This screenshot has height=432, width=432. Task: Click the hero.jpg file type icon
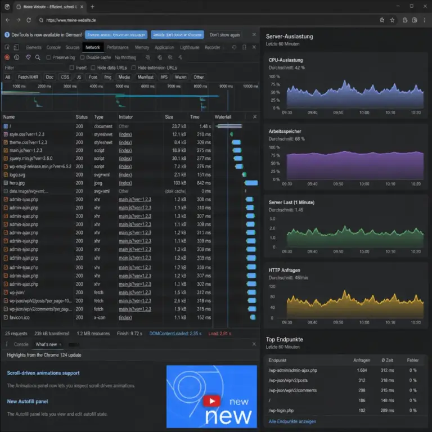click(x=6, y=183)
